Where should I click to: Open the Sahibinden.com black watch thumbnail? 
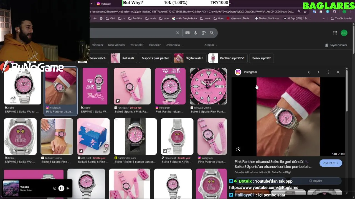(135, 137)
